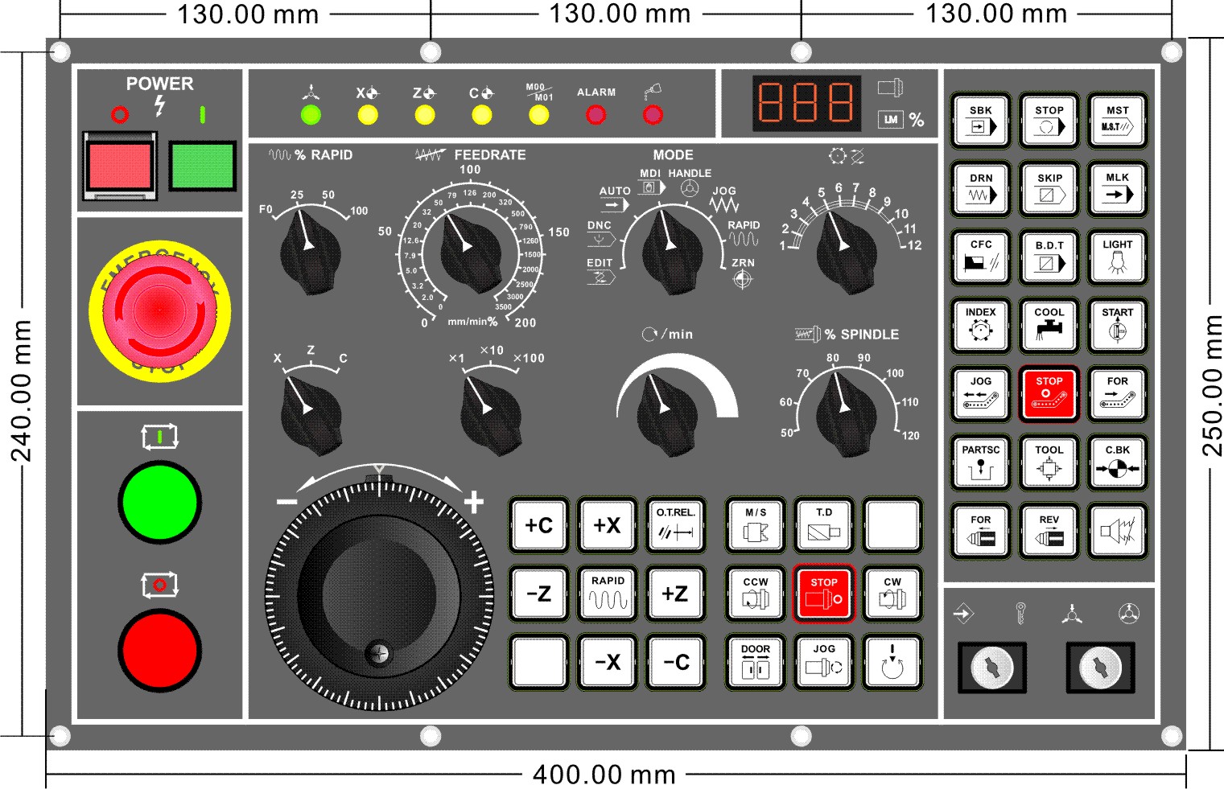
Task: Push the SBK single block button
Action: coord(980,120)
